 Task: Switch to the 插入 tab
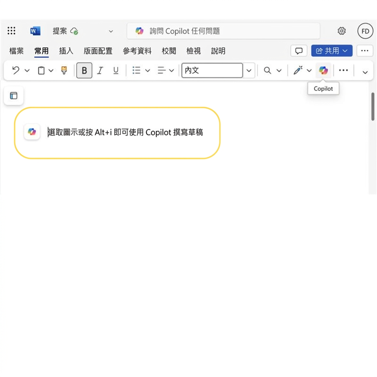point(66,51)
